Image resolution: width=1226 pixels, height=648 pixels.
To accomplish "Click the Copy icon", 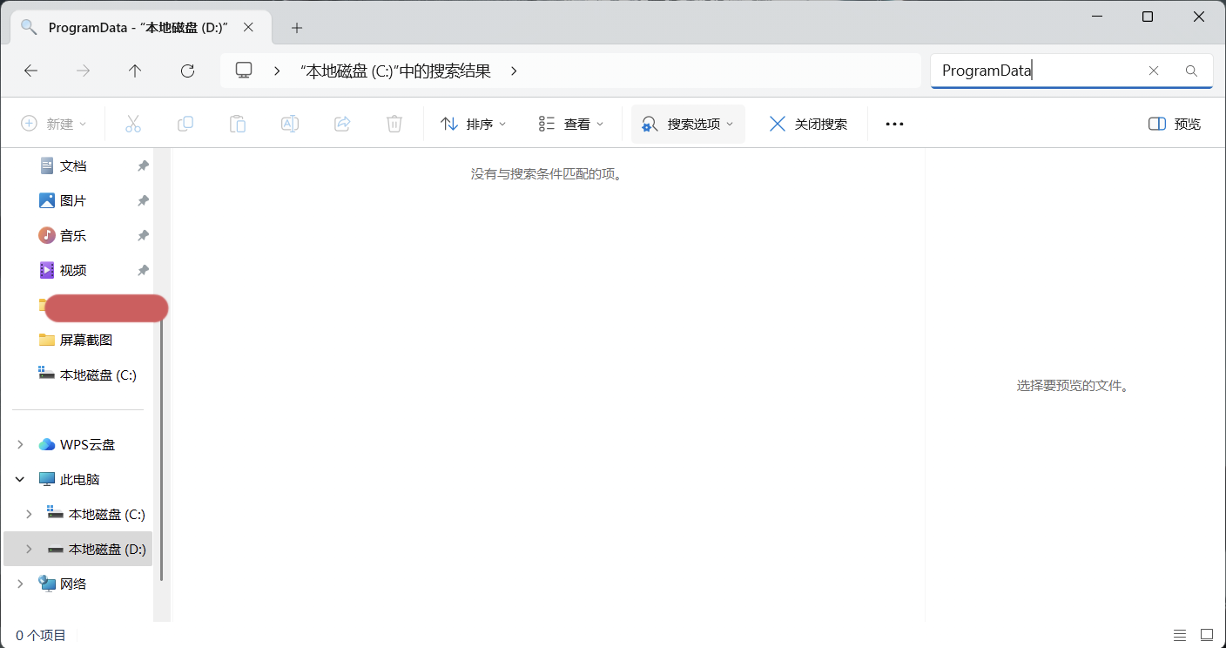I will (185, 124).
